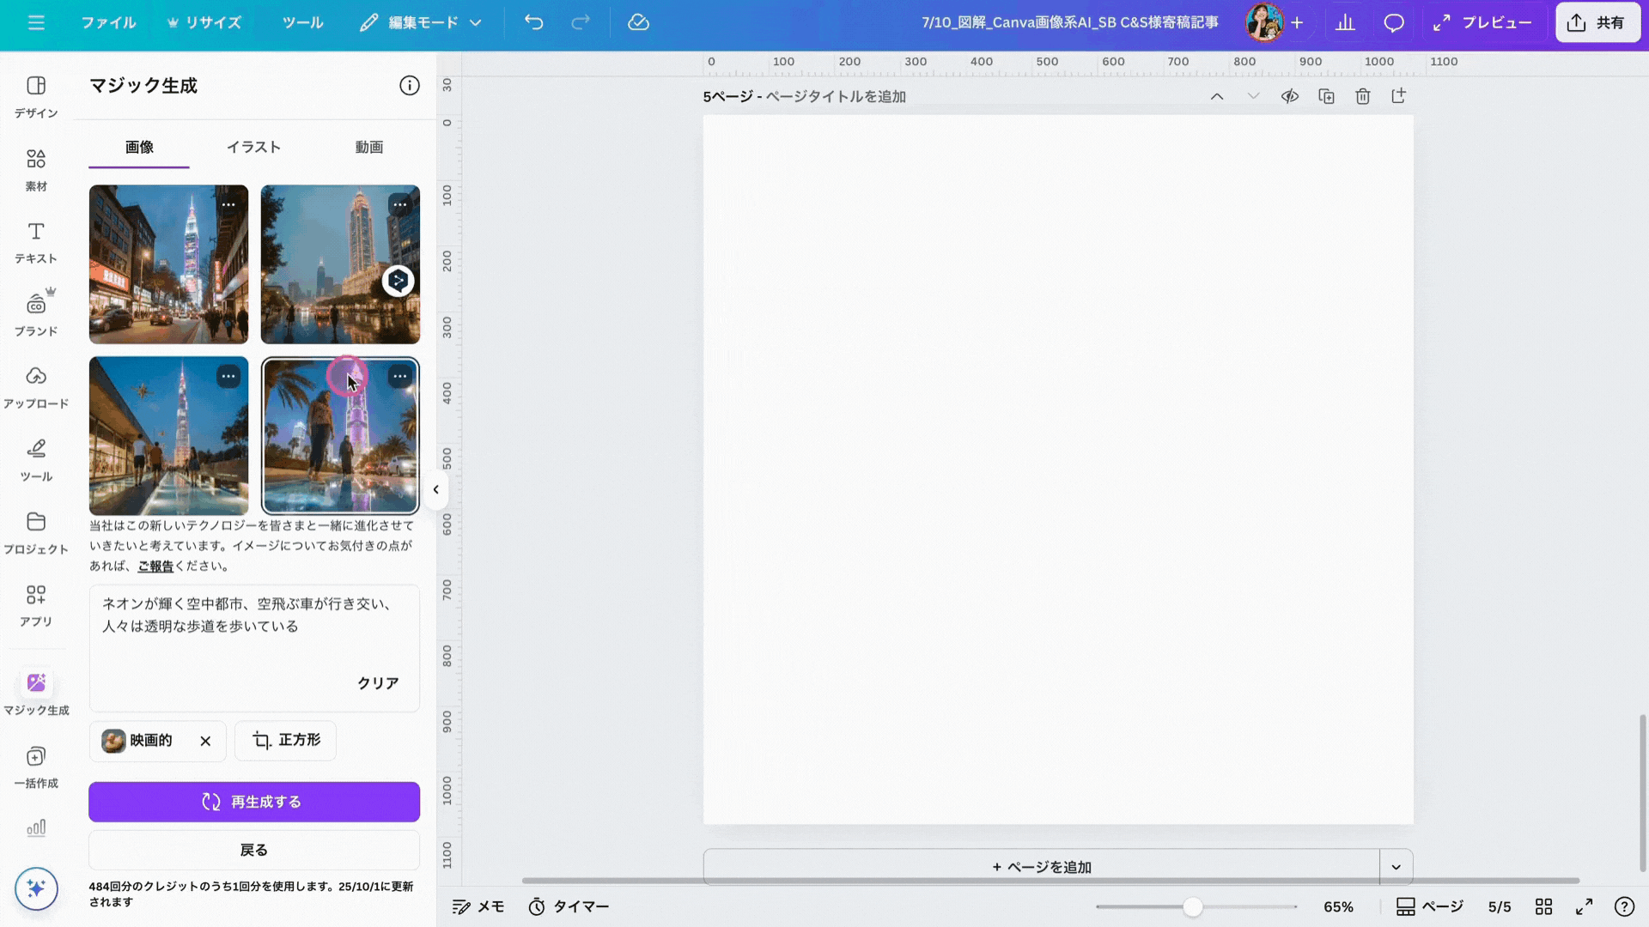This screenshot has height=927, width=1649.
Task: Click the undo arrow in top bar
Action: (533, 22)
